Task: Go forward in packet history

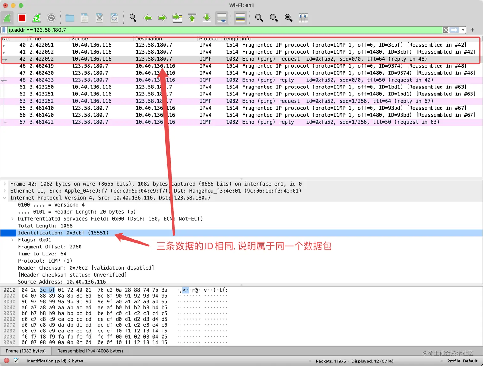Action: pos(163,18)
